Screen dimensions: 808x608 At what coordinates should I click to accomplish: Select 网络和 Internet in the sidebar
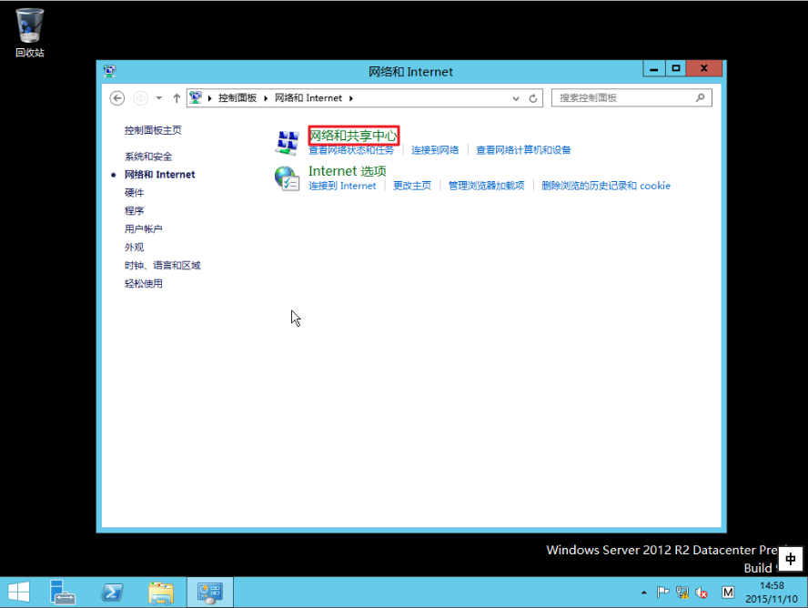pyautogui.click(x=160, y=175)
